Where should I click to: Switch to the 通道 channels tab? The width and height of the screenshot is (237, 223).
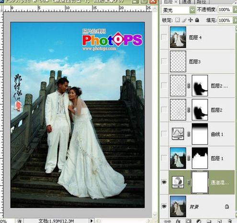(186, 2)
